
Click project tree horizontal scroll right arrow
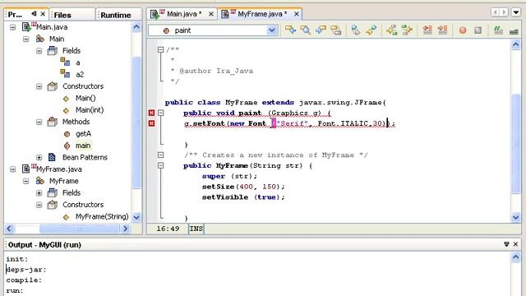tap(126, 229)
